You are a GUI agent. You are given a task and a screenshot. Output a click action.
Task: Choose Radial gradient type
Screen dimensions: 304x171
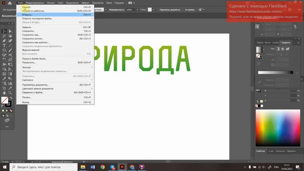[x=283, y=49]
